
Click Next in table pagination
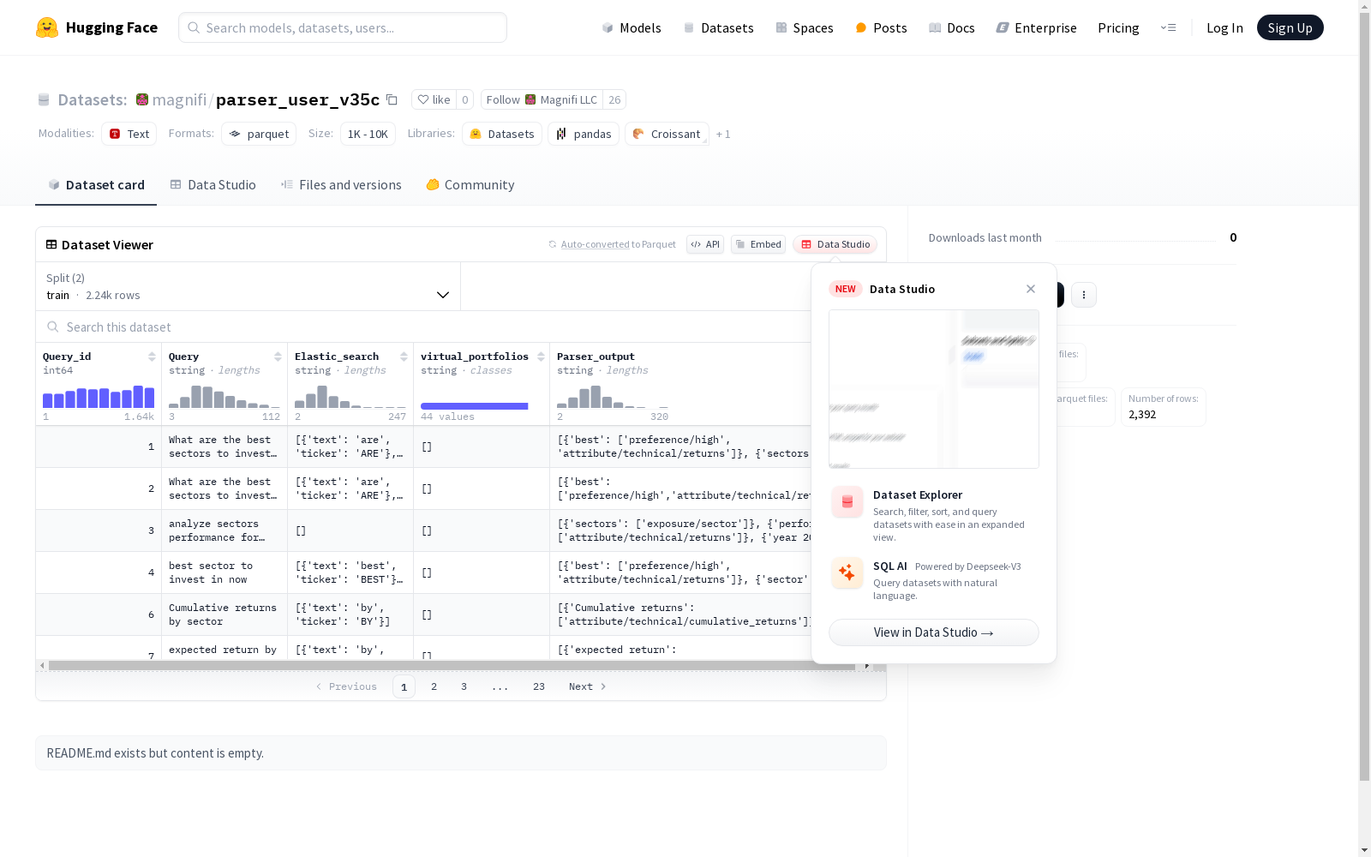tap(588, 686)
